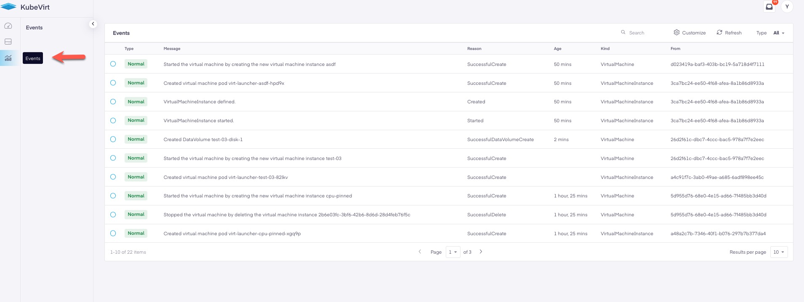
Task: Click into the Search input field
Action: coord(644,33)
